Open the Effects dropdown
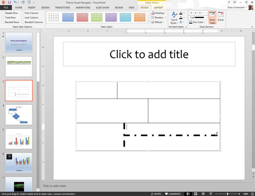255x196 pixels. [x=157, y=22]
